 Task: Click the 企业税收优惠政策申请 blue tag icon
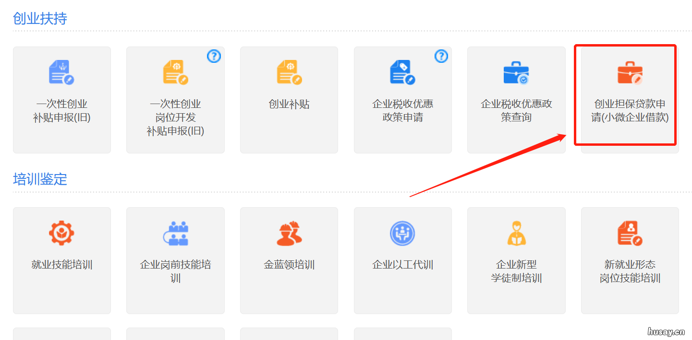[x=402, y=72]
